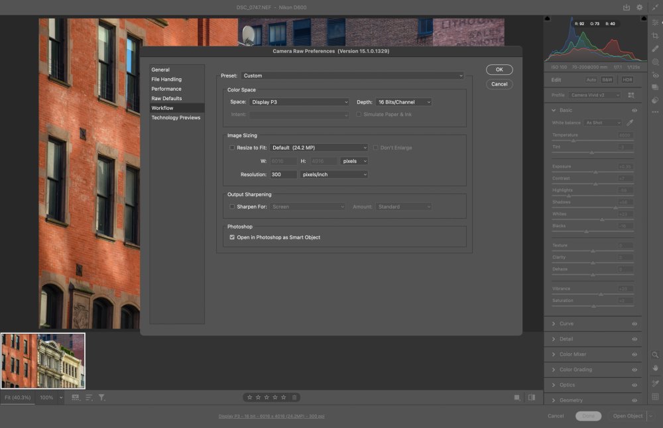Toggle the Detail panel visibility eye

[x=634, y=339]
